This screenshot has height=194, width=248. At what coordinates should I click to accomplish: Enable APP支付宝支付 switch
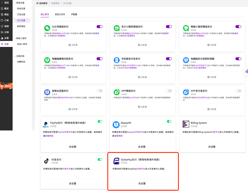(x=238, y=91)
